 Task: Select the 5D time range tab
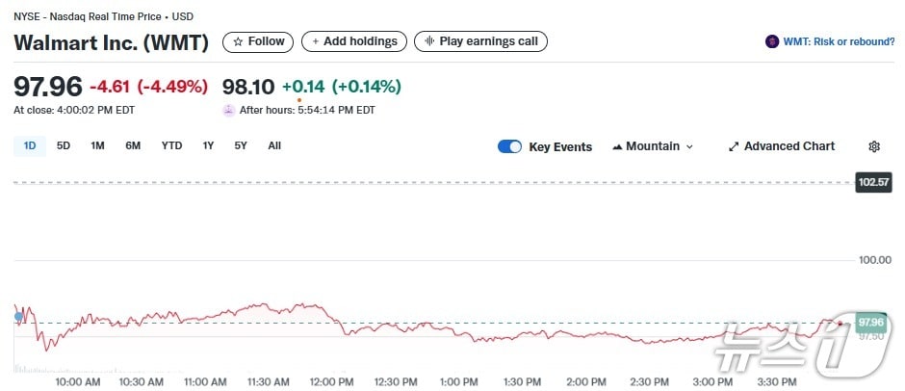tap(64, 146)
